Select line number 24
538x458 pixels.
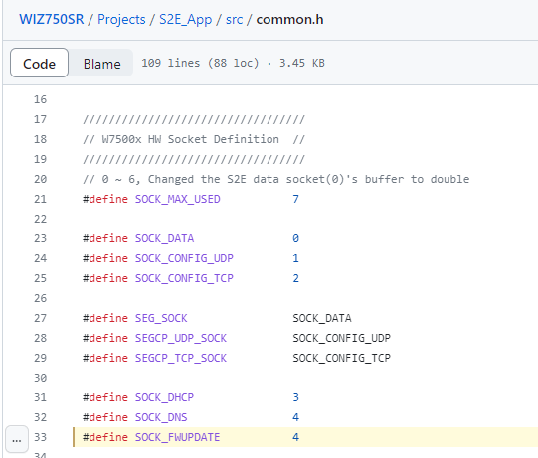[40, 259]
